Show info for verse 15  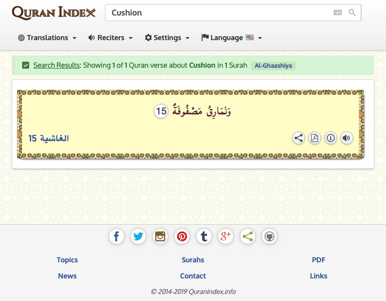tap(330, 138)
